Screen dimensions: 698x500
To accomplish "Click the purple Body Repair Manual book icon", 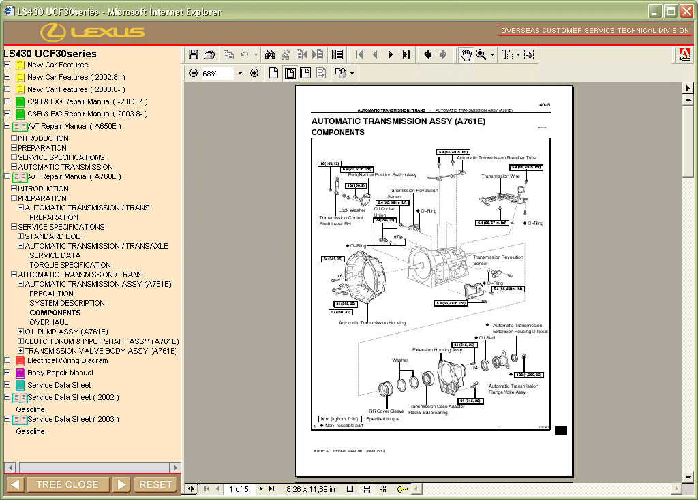I will (20, 373).
